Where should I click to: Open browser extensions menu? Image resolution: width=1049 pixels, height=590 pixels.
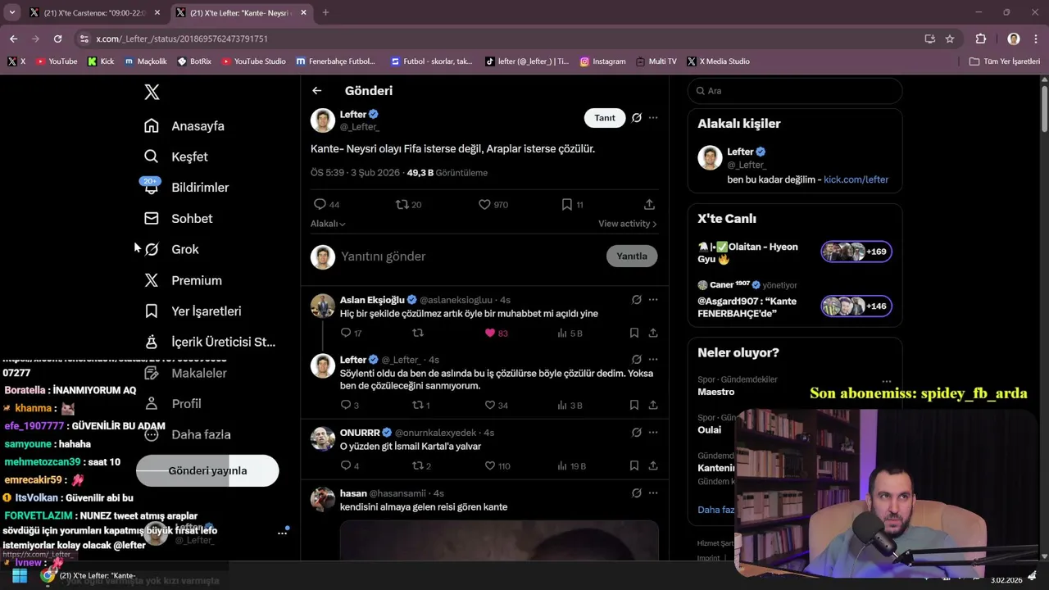(x=980, y=39)
